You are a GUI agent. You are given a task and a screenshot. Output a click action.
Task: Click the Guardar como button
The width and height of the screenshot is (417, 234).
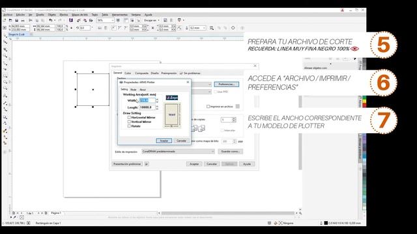tap(231, 151)
